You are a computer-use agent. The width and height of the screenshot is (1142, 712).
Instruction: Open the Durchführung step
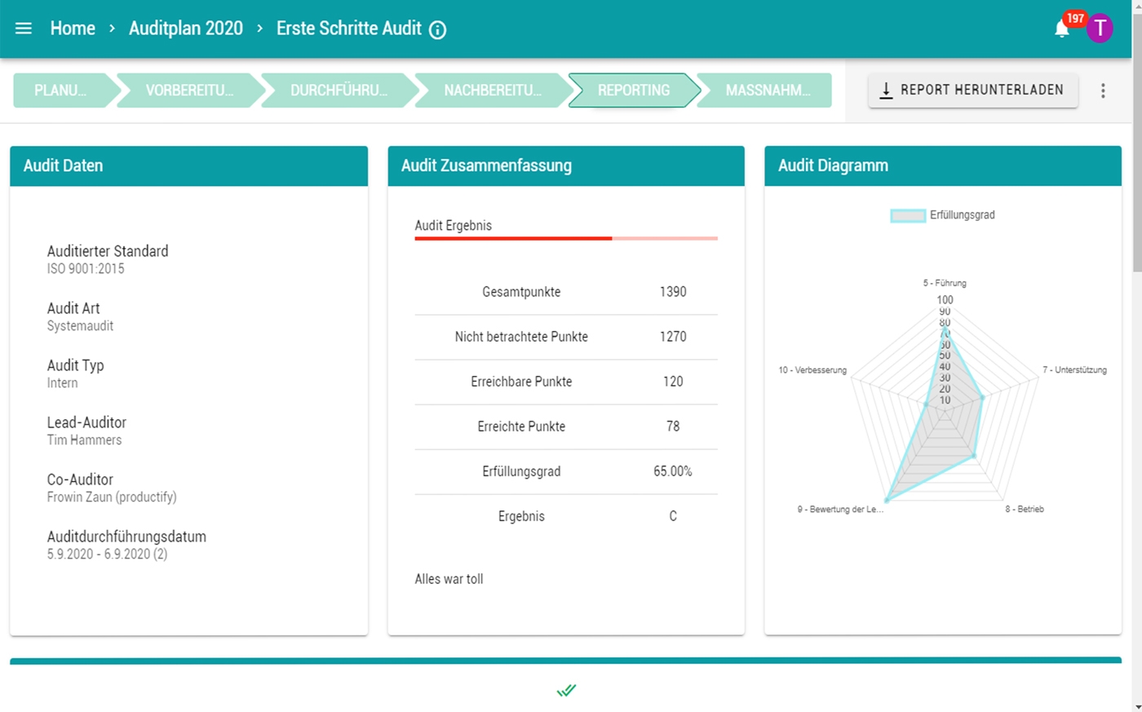point(339,91)
